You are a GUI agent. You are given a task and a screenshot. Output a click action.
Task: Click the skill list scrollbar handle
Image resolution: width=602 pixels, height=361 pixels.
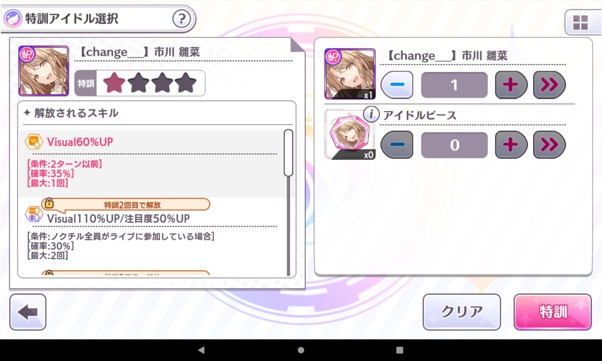288,153
